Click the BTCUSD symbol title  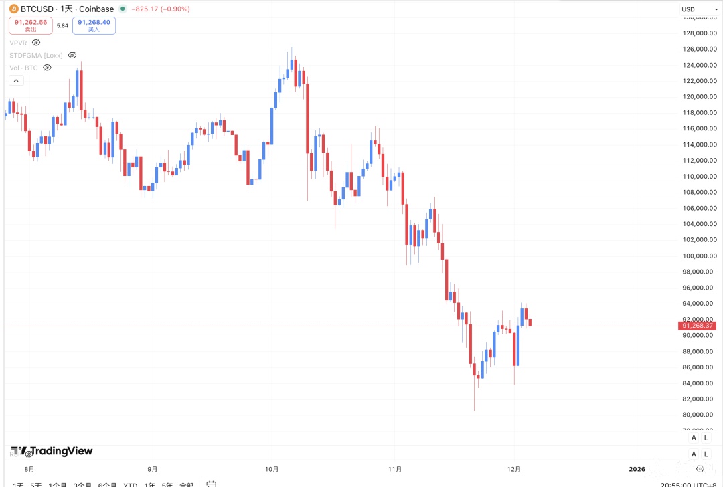[38, 9]
